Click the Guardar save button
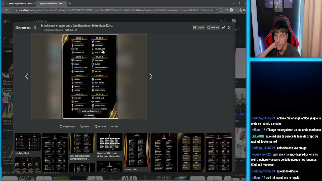Image resolution: width=322 pixels, height=181 pixels. (85, 126)
